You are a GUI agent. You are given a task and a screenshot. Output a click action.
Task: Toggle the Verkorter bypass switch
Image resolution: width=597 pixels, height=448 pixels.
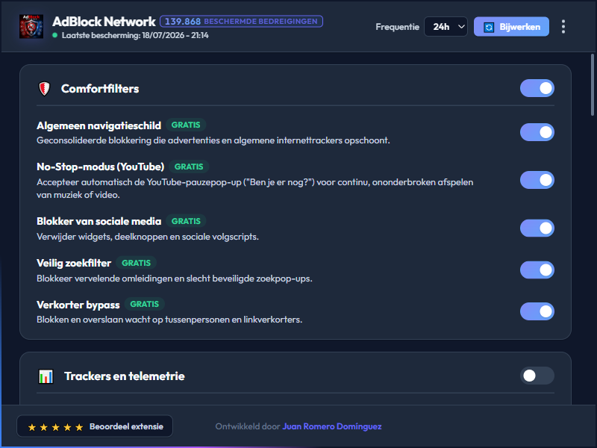click(x=537, y=311)
